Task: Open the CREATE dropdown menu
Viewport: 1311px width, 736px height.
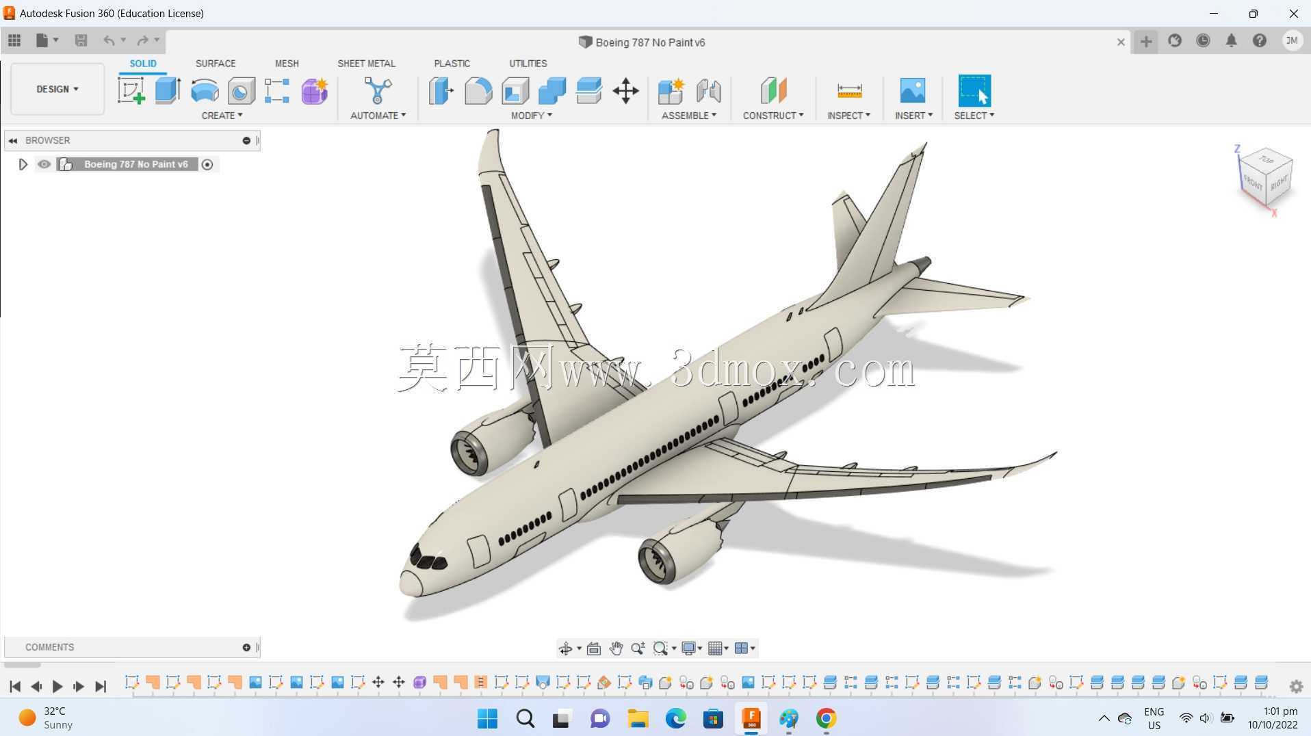Action: pos(222,116)
